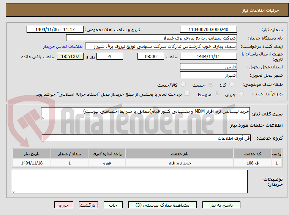The height and width of the screenshot is (215, 289).
Task: Click the گروه خدمت field فن آوری اطلاعات
Action: pos(146,138)
